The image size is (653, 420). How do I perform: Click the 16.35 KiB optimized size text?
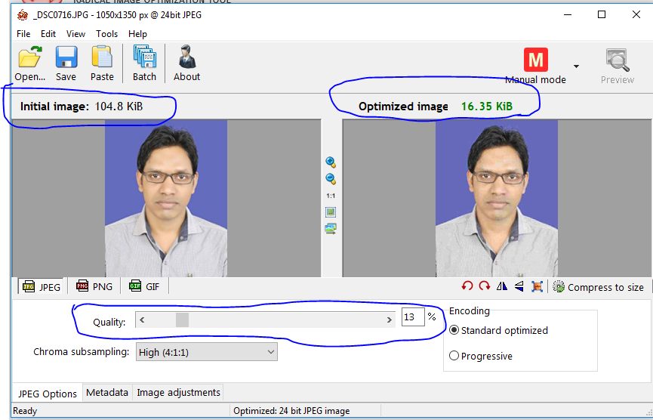click(486, 107)
